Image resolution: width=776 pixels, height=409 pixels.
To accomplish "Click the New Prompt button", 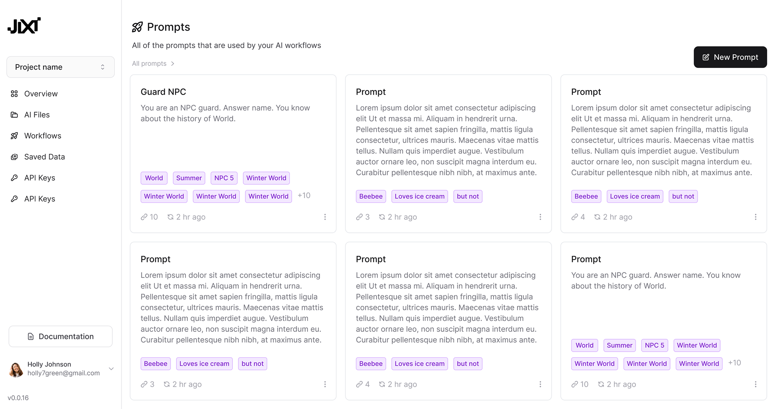I will pyautogui.click(x=730, y=57).
